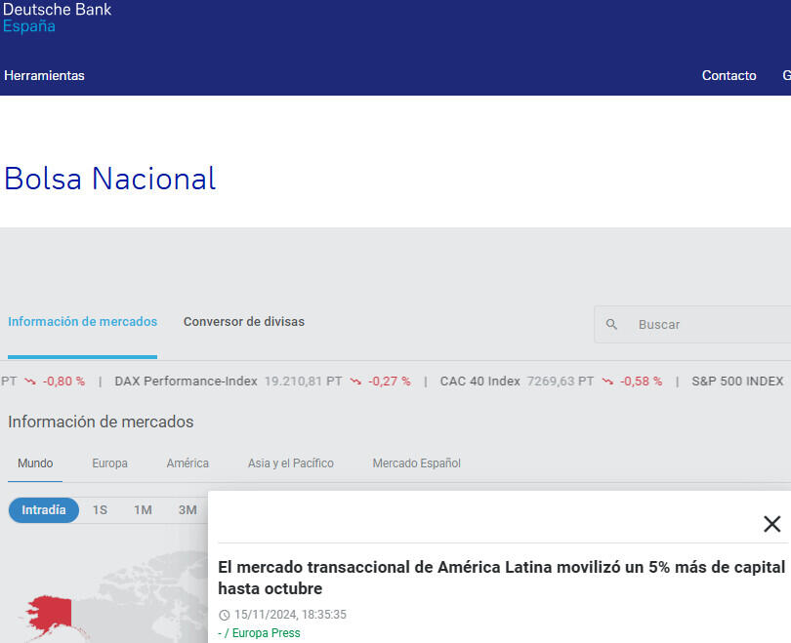791x643 pixels.
Task: Choose the Asia y el Pacífico tab
Action: (x=290, y=462)
